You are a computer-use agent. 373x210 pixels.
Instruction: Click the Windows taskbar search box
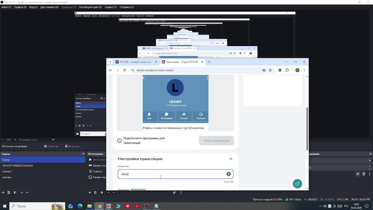pos(37,206)
